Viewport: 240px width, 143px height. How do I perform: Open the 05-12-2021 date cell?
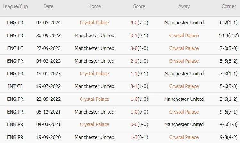coord(48,112)
